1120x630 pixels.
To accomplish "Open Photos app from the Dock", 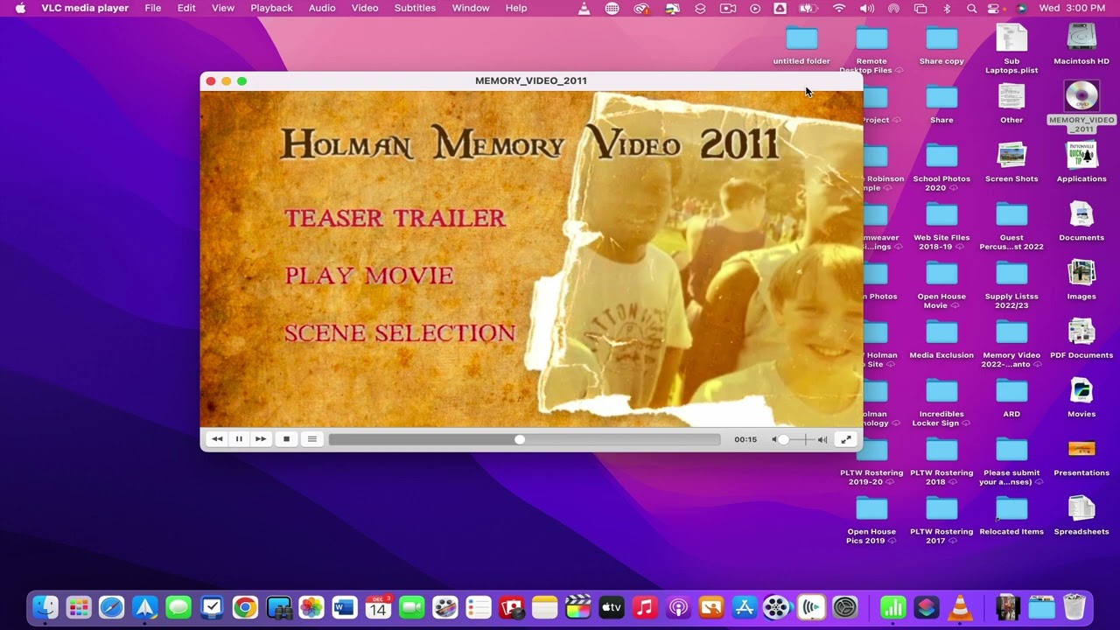I will tap(311, 606).
